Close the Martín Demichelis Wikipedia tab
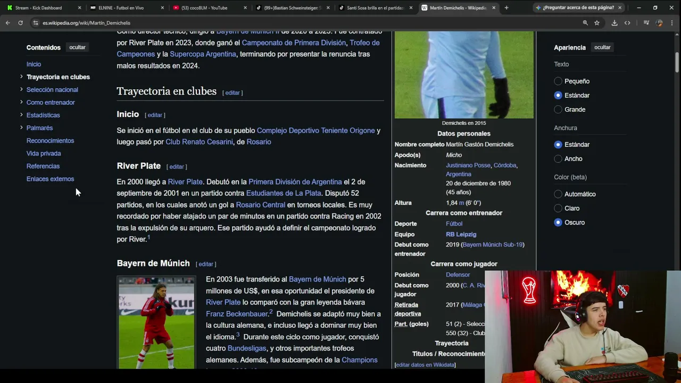This screenshot has width=681, height=383. tap(494, 8)
